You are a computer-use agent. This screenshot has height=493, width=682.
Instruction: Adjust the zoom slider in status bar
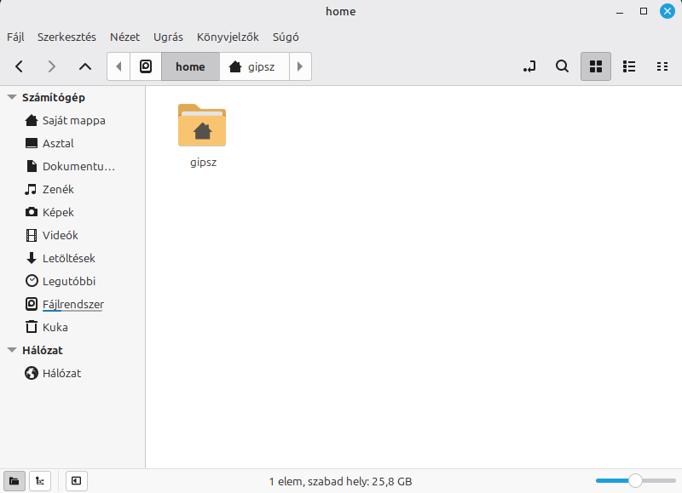click(x=634, y=481)
